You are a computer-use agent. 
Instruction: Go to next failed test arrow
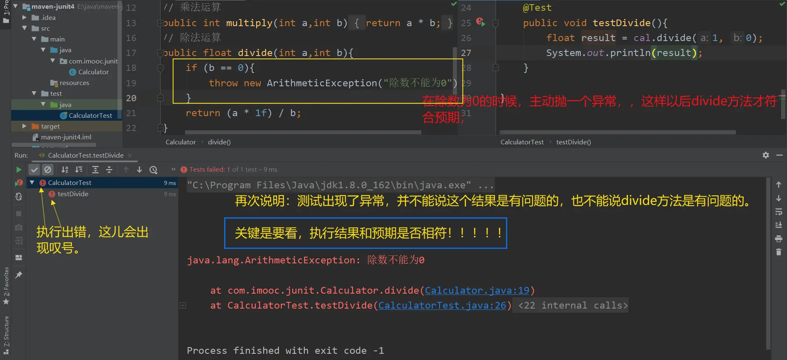[139, 170]
